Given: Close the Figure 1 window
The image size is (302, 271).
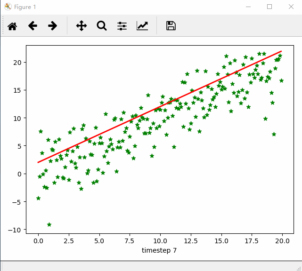Looking at the screenshot, I should pyautogui.click(x=291, y=7).
